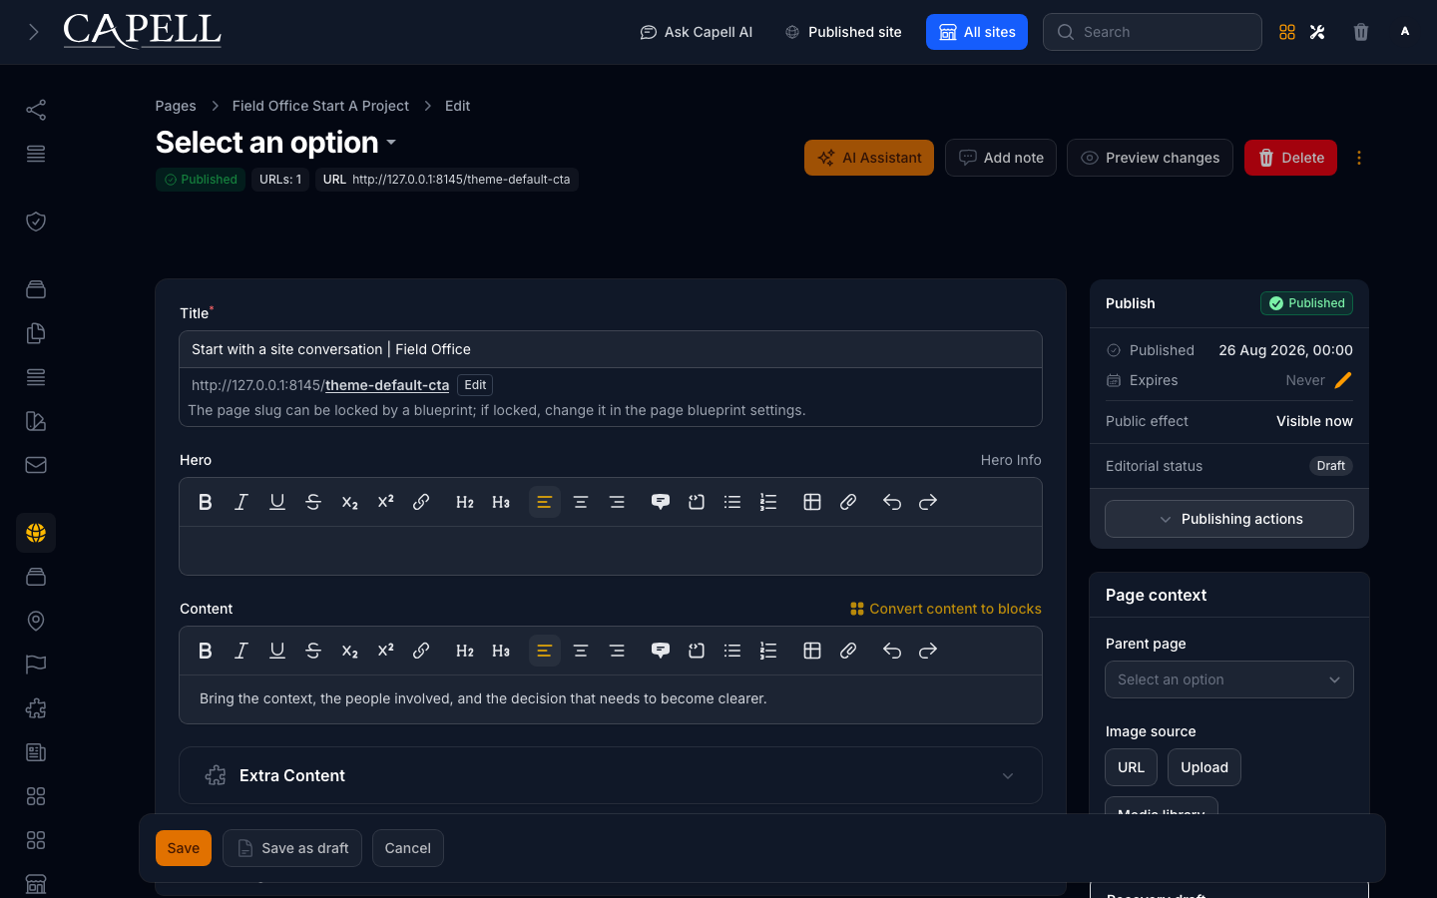This screenshot has height=898, width=1437.
Task: Toggle bold in the Content editor toolbar
Action: point(206,651)
